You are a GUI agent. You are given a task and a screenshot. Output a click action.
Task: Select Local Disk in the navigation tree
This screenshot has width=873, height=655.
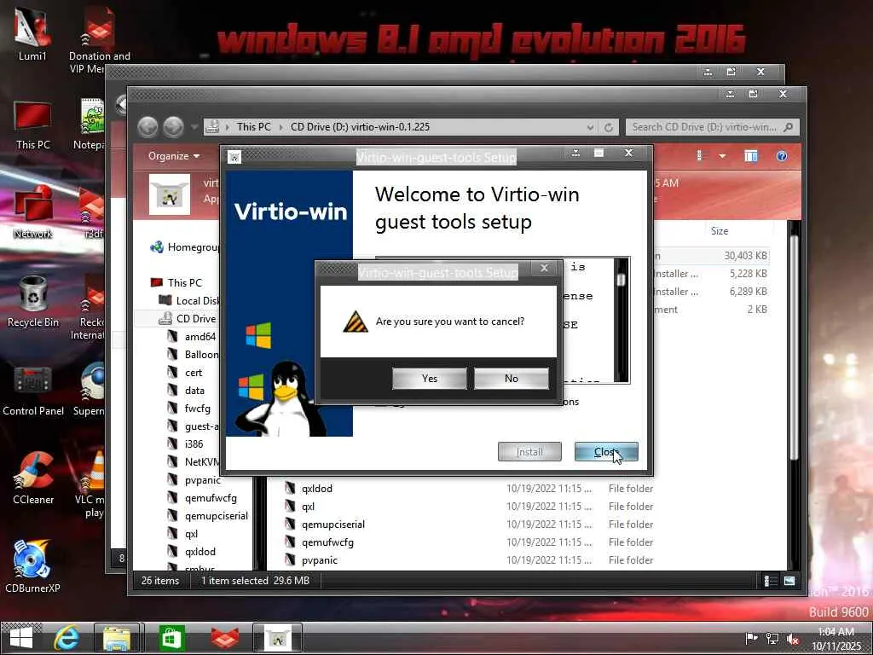[x=189, y=301]
